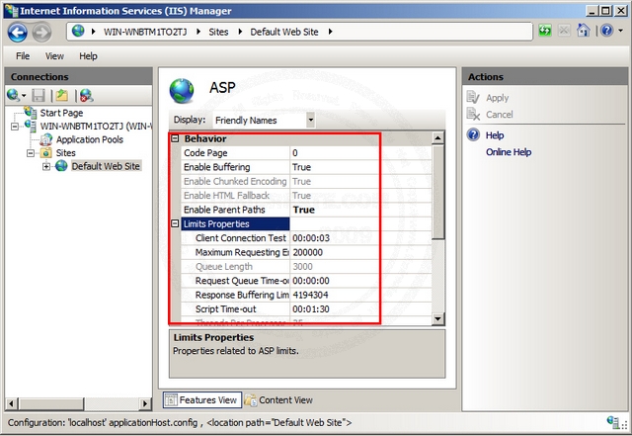The height and width of the screenshot is (436, 632).
Task: Click scroll down arrow of property grid
Action: click(x=437, y=318)
